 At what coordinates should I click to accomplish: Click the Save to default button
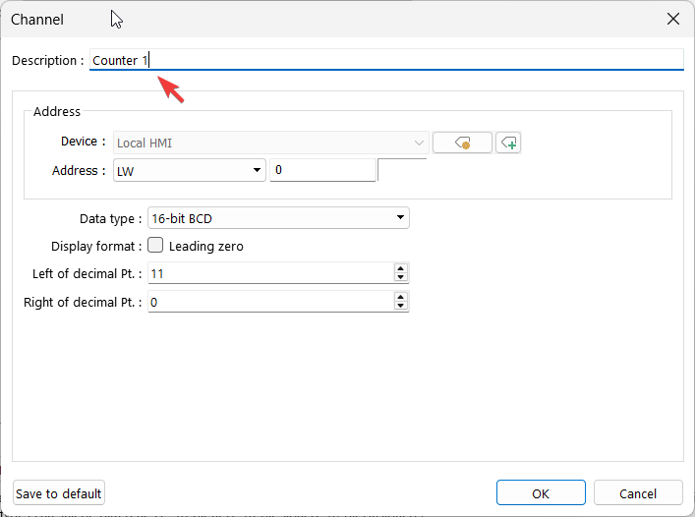click(59, 493)
